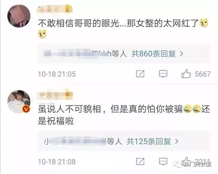Tap share icon on the 21:08 comment
This screenshot has width=218, height=174.
click(140, 161)
